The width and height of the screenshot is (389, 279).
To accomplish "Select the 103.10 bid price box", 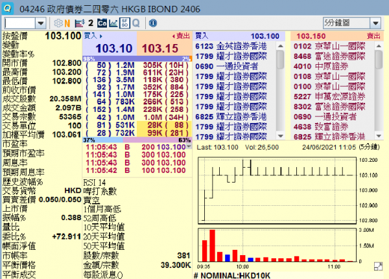I will click(113, 48).
